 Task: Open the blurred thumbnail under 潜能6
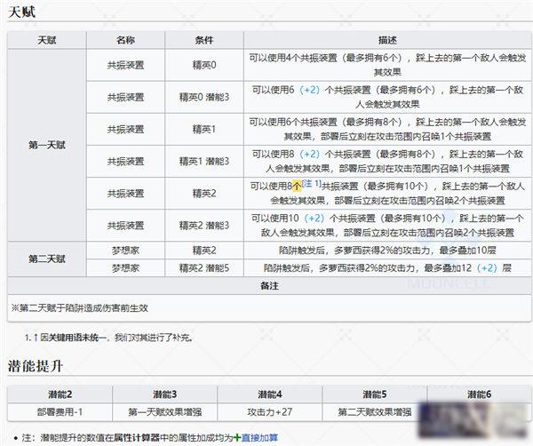coord(473,421)
